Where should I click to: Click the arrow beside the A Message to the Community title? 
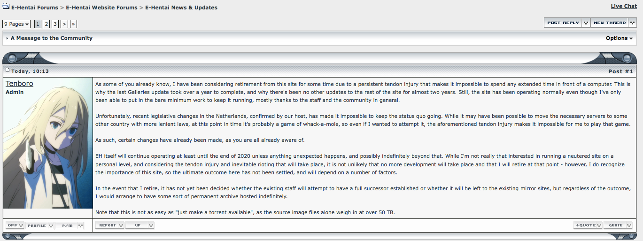(7, 39)
